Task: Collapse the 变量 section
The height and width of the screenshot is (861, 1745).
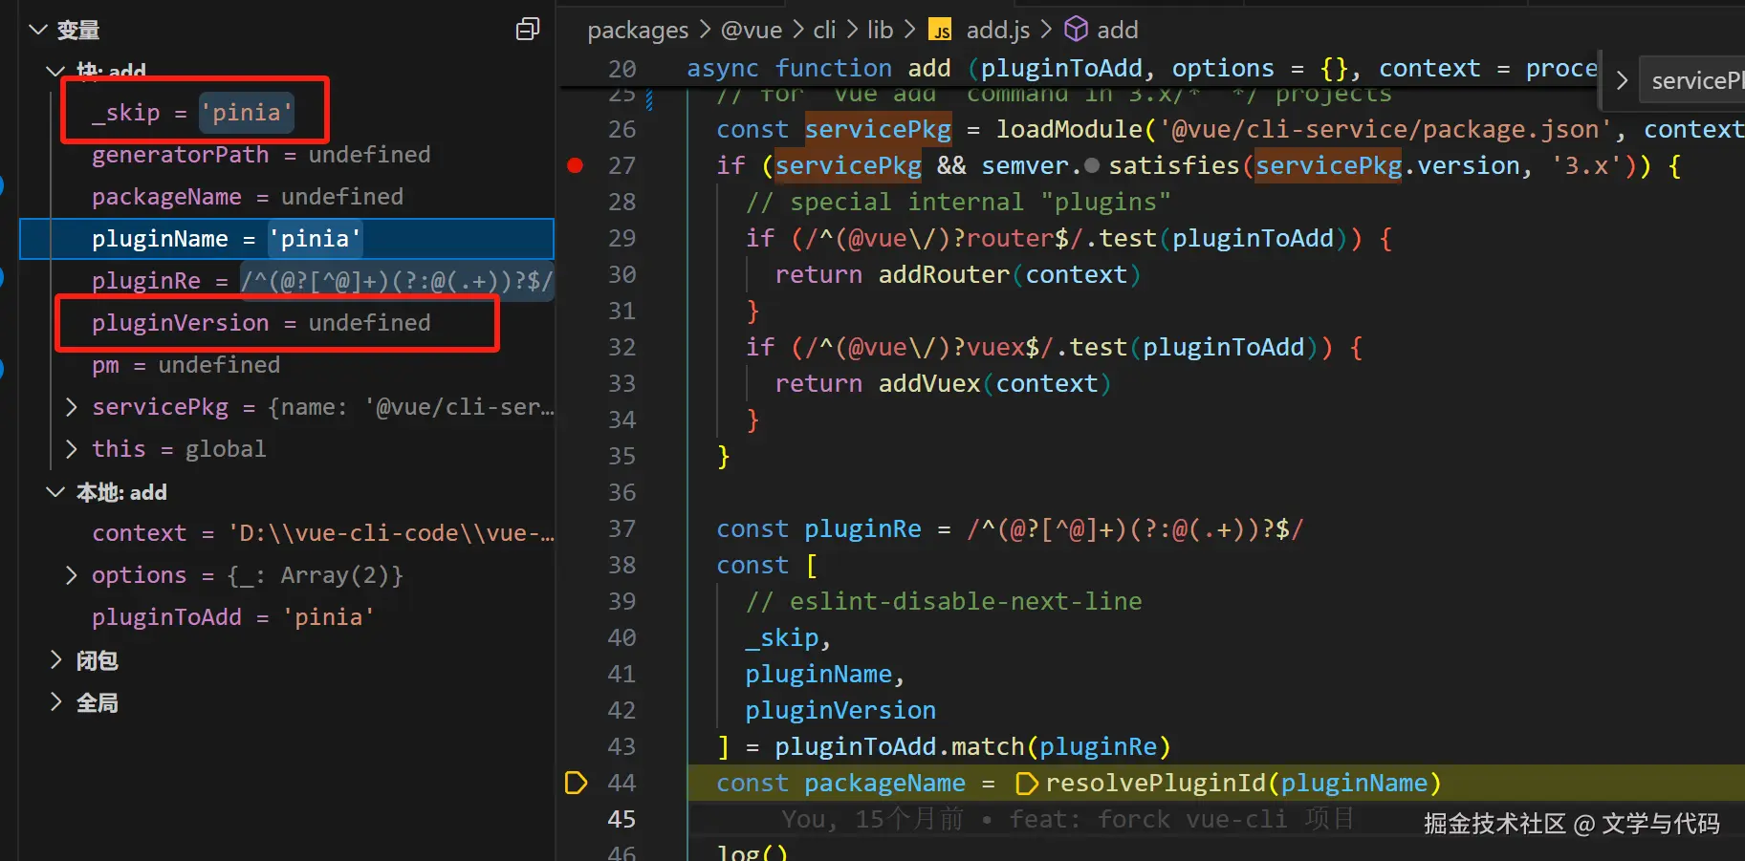Action: coord(38,30)
